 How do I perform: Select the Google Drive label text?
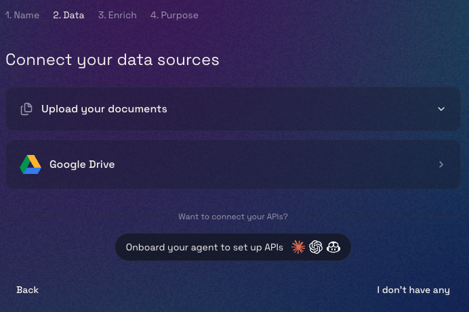82,164
